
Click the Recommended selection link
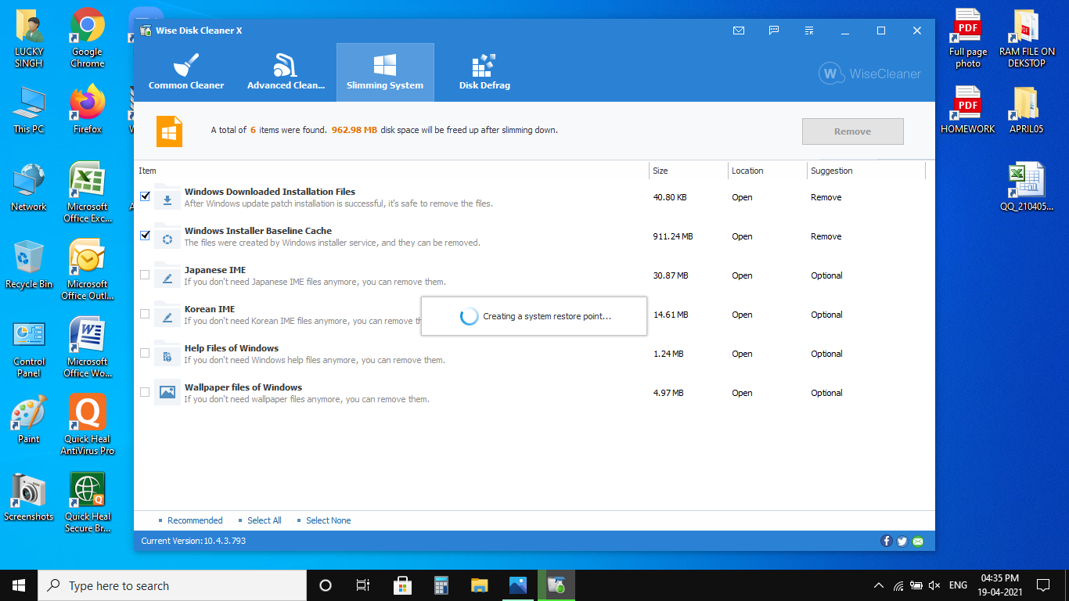[x=195, y=520]
